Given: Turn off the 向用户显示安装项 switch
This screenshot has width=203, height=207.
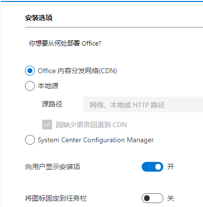Looking at the screenshot, I should pyautogui.click(x=152, y=167).
